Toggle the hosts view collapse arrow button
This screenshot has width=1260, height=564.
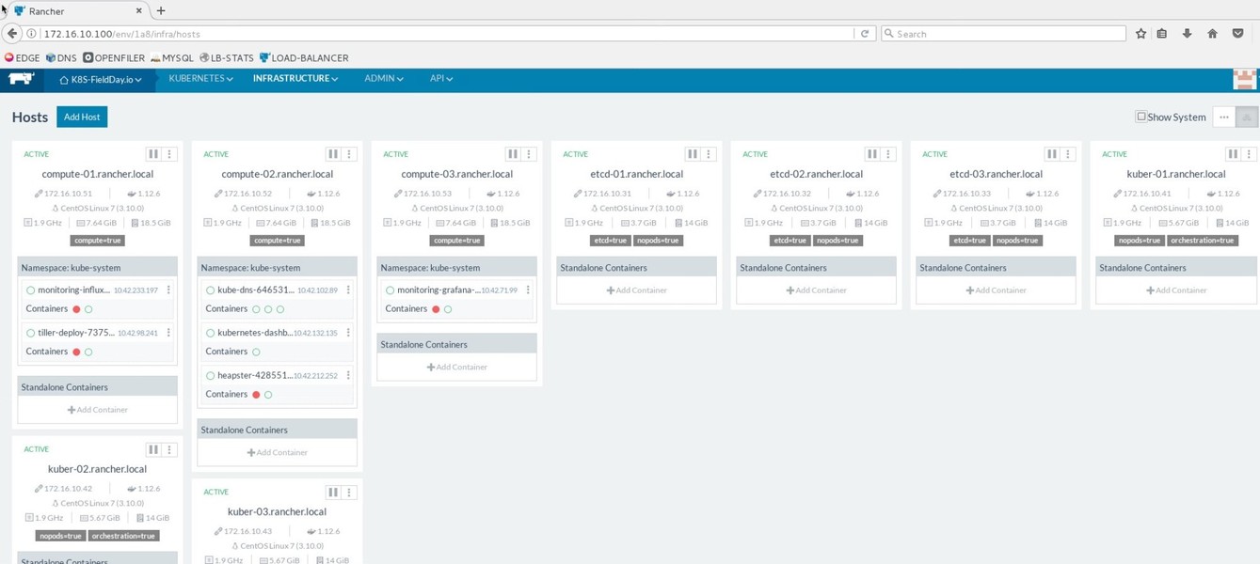pyautogui.click(x=1247, y=117)
